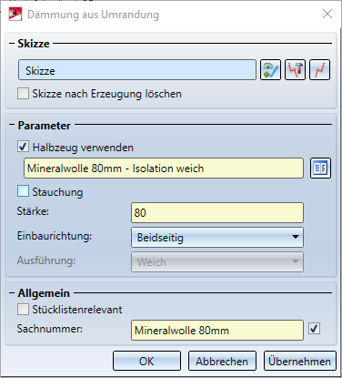Click into the Stärke field showing 80
The image size is (342, 378).
[x=217, y=213]
